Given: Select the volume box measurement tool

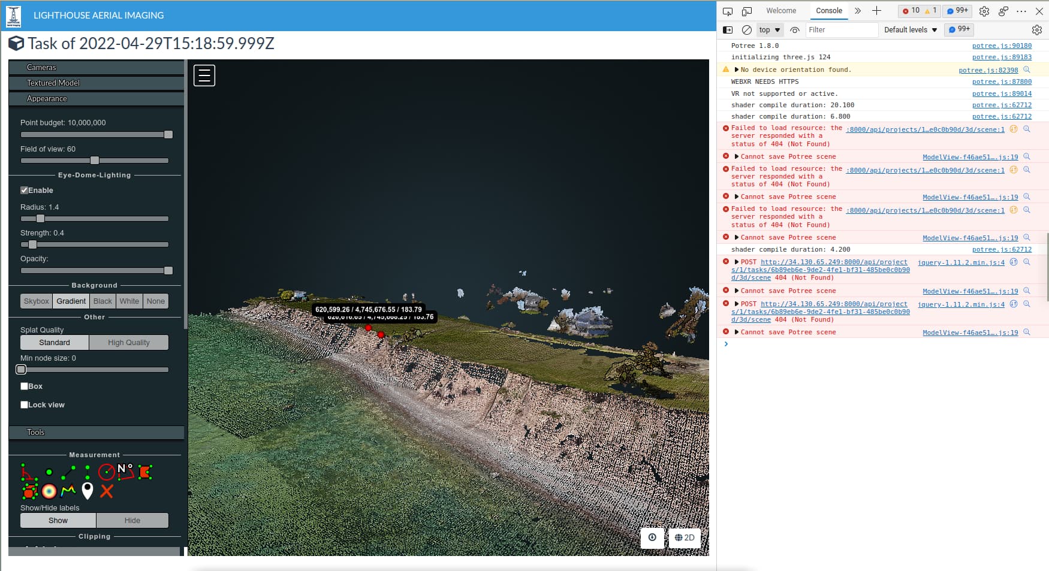Looking at the screenshot, I should click(x=29, y=491).
